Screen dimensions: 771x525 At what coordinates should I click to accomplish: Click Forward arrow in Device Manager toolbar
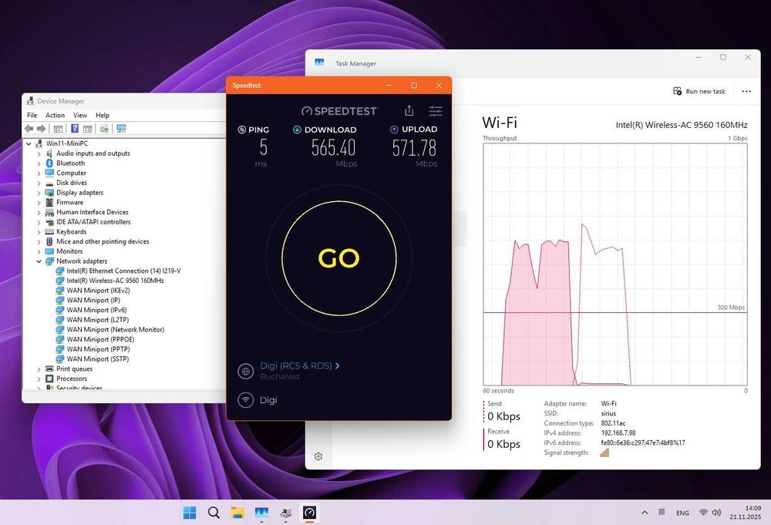(x=42, y=129)
